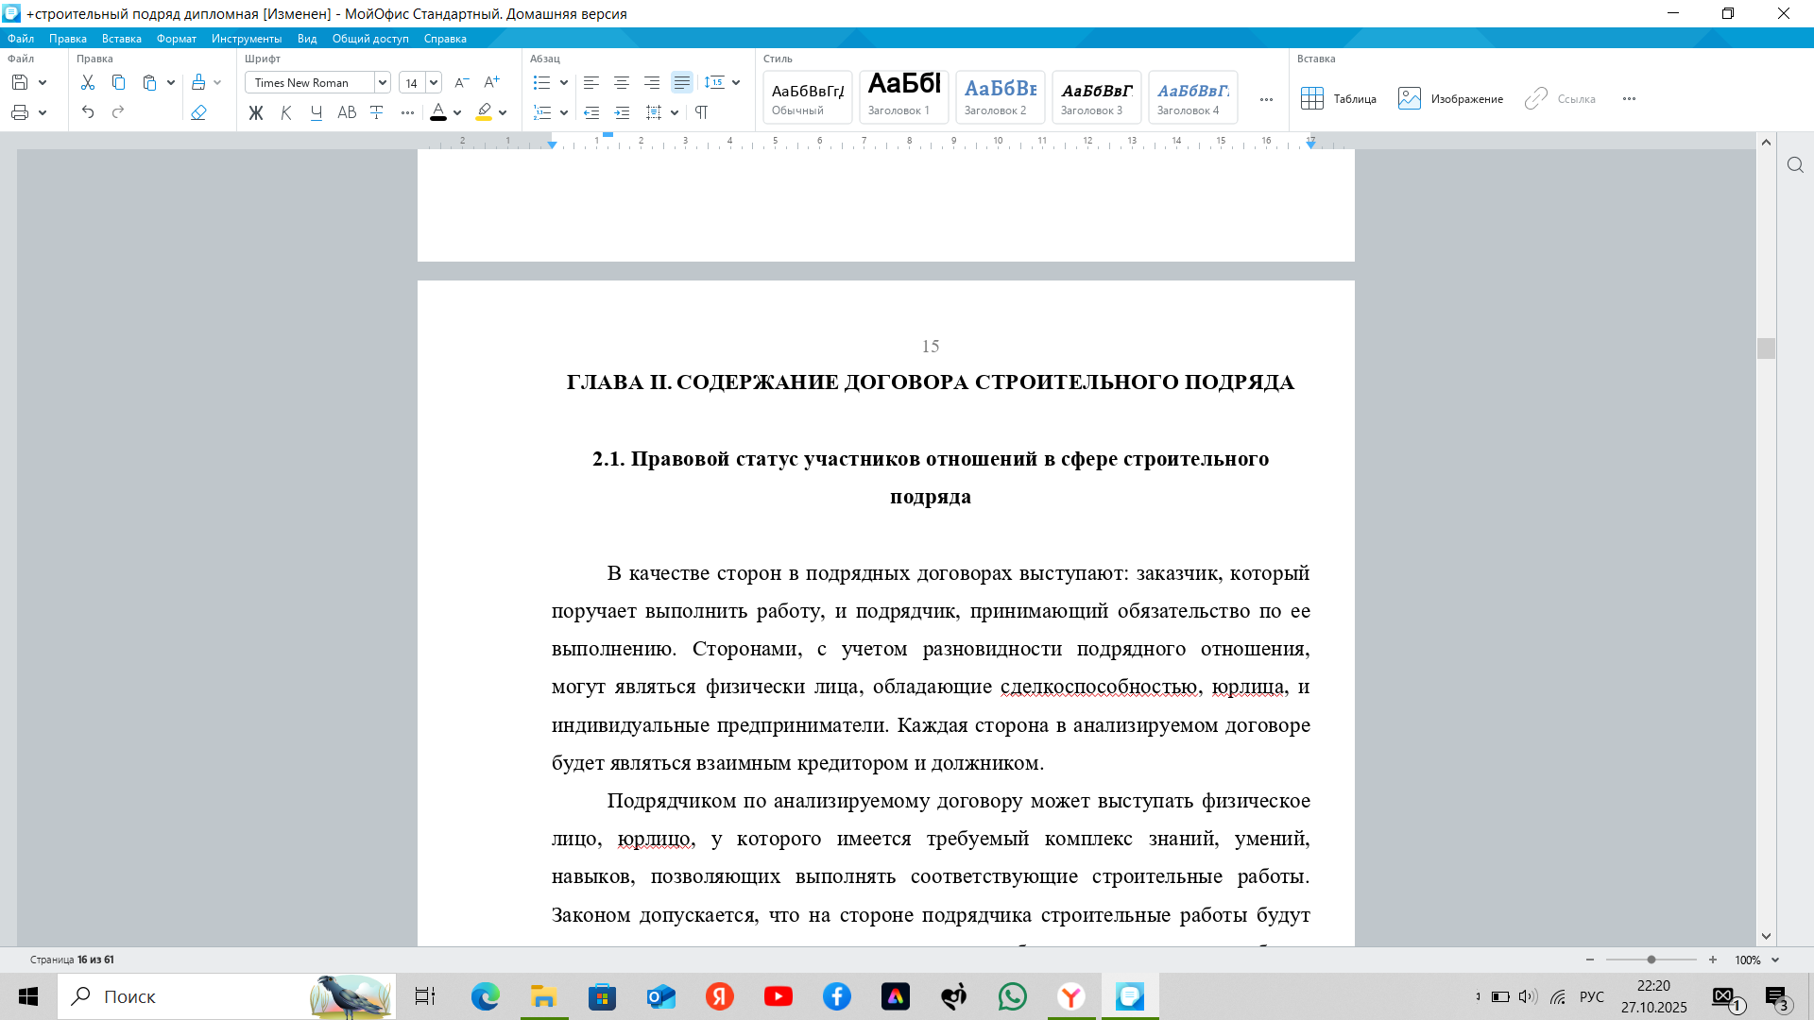
Task: Apply the Заголовок 2 style thumbnail
Action: click(x=1000, y=96)
